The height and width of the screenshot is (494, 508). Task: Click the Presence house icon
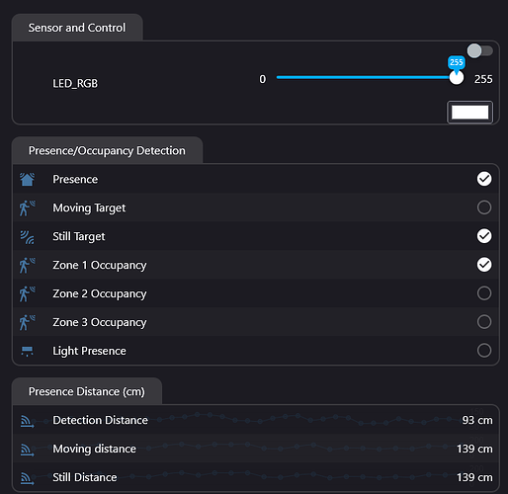[27, 179]
